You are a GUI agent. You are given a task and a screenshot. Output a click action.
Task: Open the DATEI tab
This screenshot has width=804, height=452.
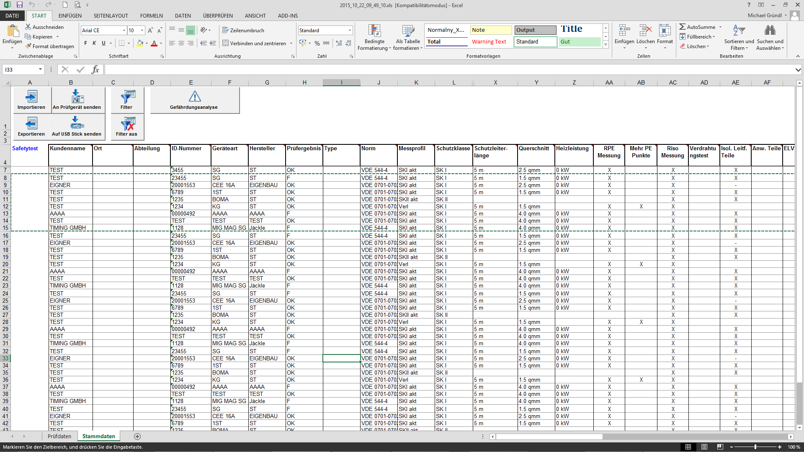click(12, 16)
